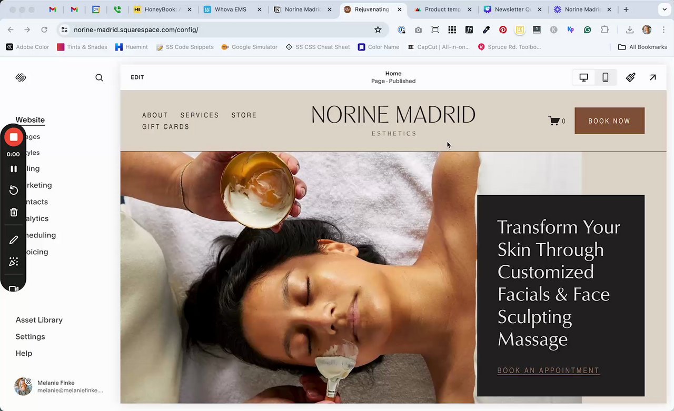Viewport: 674px width, 411px height.
Task: Pause the screen recording
Action: (14, 169)
